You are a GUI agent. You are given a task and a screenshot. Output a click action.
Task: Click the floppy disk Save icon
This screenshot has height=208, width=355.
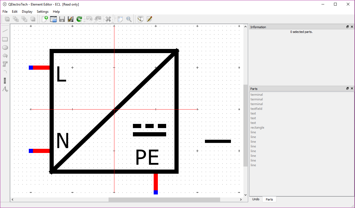coord(62,19)
